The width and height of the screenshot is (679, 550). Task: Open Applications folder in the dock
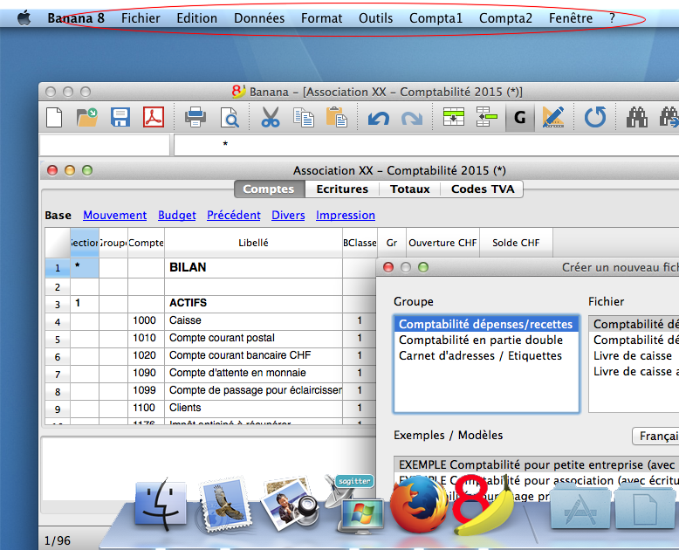581,506
